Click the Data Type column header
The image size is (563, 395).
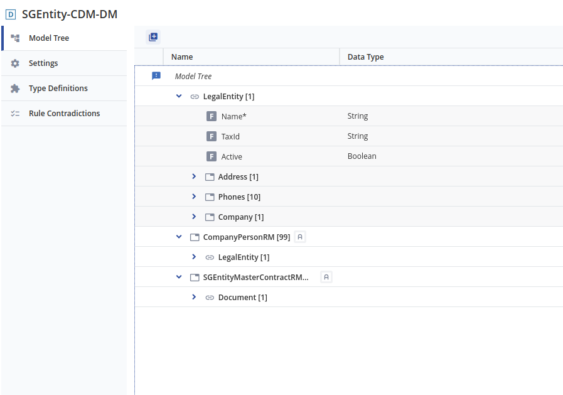coord(451,57)
